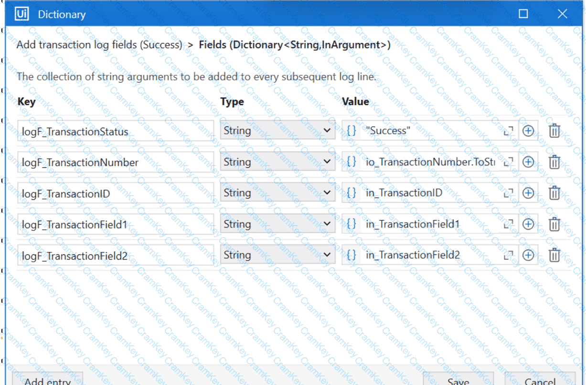Screen dimensions: 586x385
Task: Click plus icon beside "Success" value
Action: click(x=528, y=131)
